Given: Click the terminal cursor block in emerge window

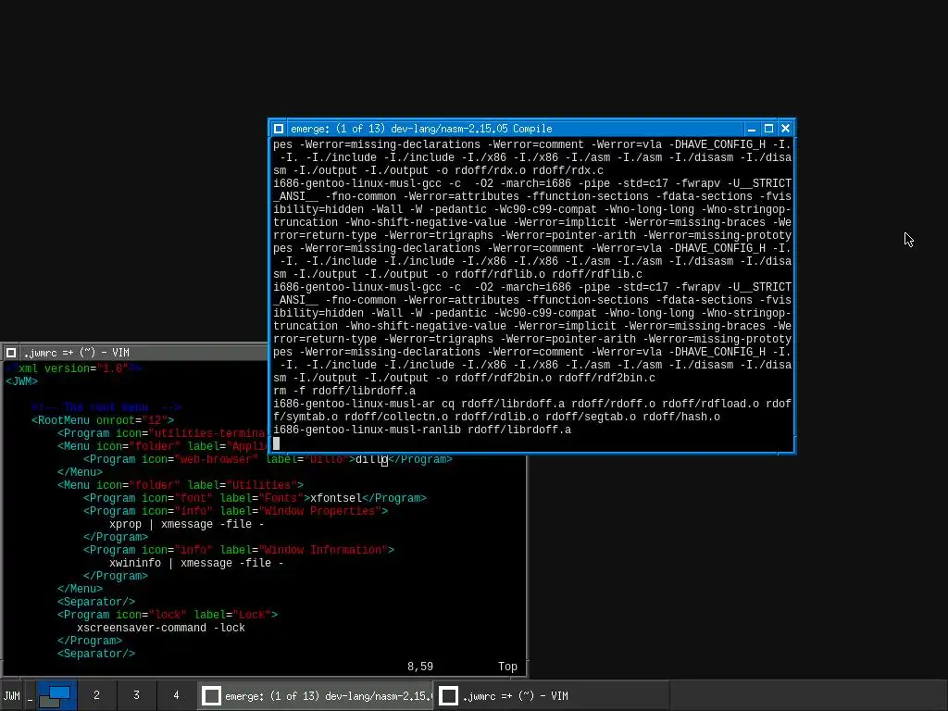Looking at the screenshot, I should (276, 443).
